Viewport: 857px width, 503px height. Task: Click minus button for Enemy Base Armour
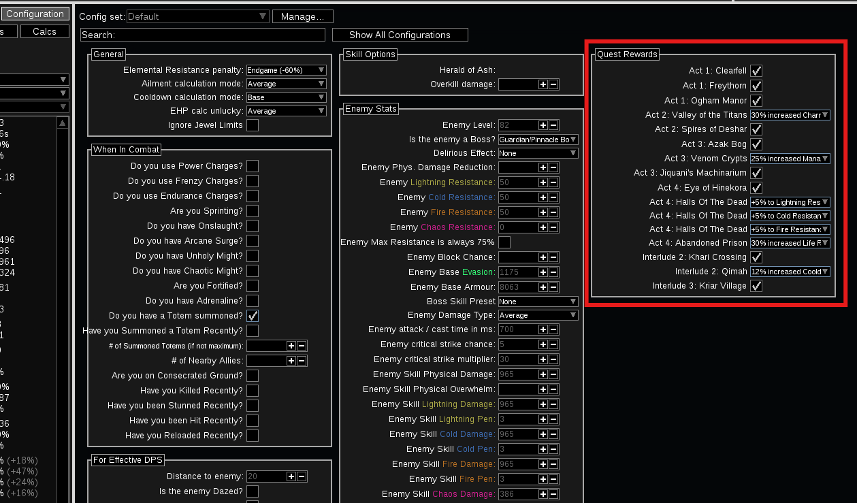pos(553,287)
